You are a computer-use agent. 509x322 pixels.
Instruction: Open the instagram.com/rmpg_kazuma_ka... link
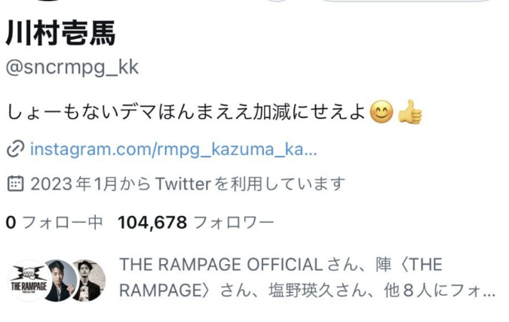(173, 149)
